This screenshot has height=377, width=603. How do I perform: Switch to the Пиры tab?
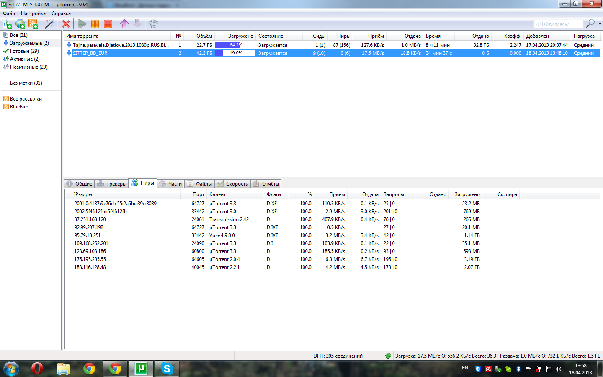[143, 183]
